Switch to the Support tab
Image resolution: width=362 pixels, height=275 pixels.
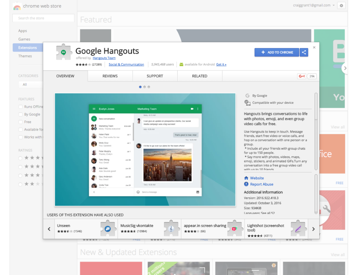[x=155, y=76]
